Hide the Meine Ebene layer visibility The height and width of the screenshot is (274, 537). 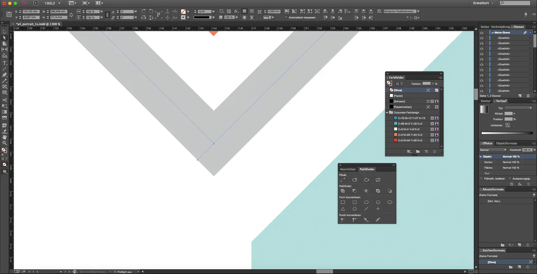pyautogui.click(x=482, y=33)
